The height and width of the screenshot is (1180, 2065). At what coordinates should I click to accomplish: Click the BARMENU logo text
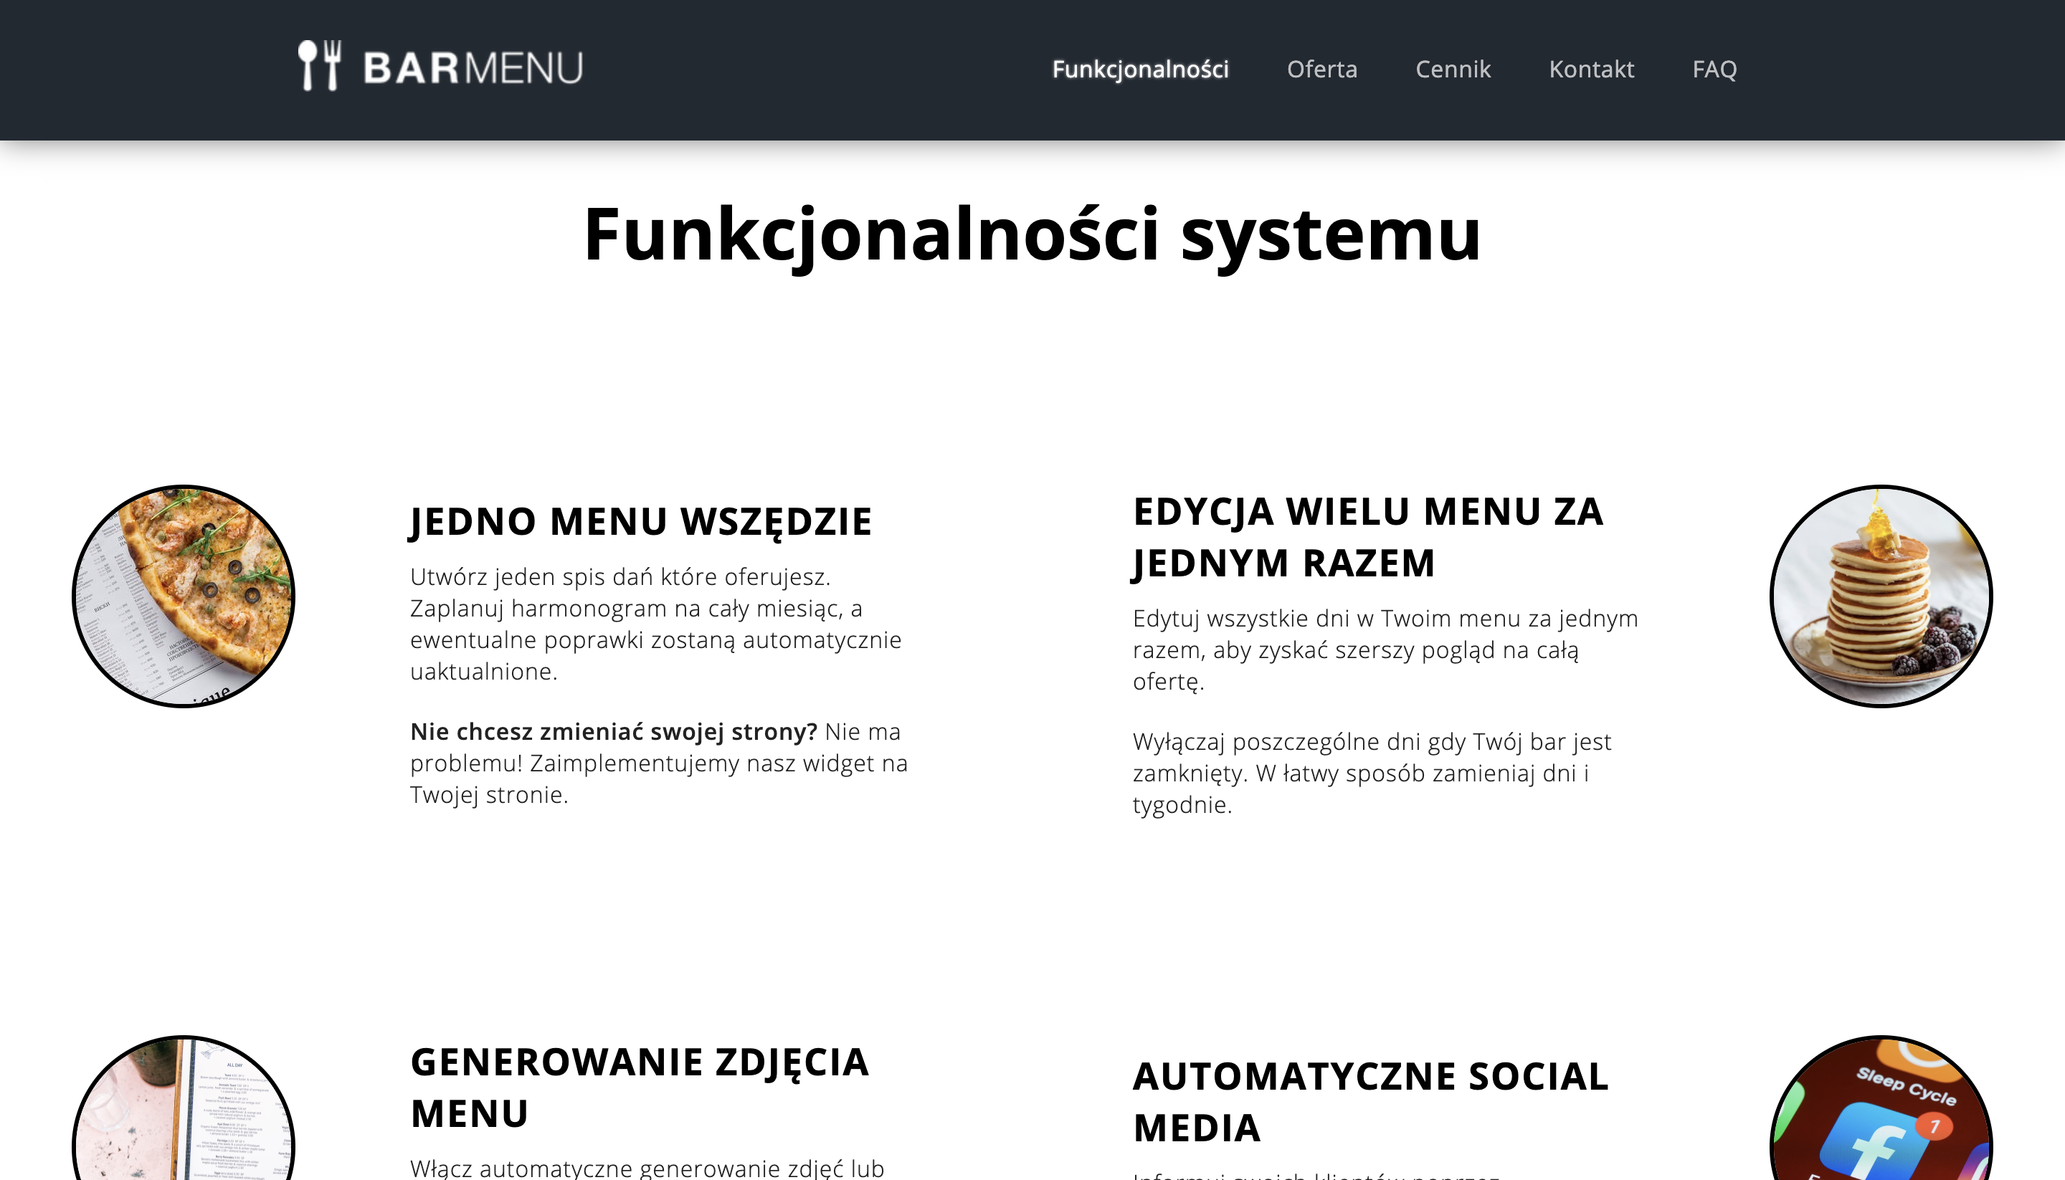tap(473, 68)
